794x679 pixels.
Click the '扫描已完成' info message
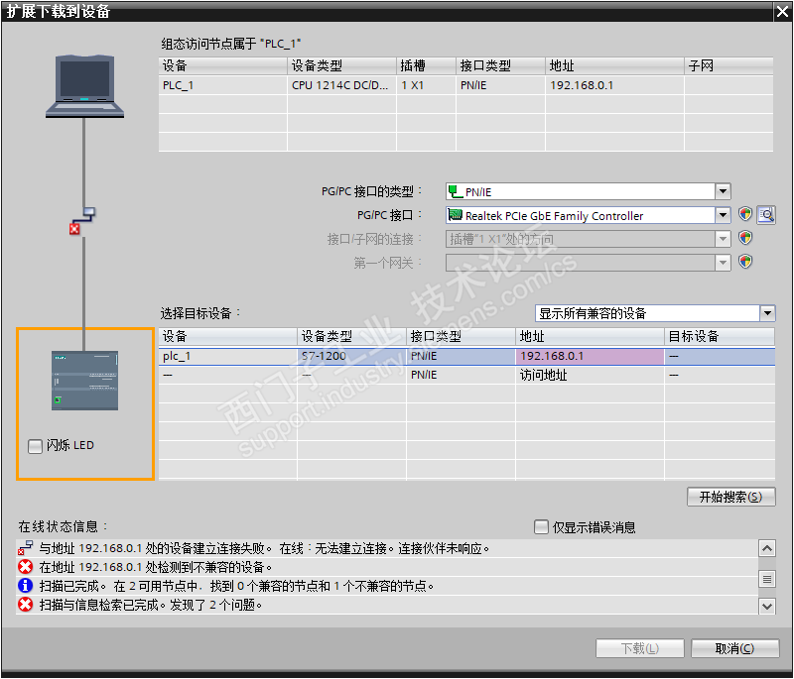tap(236, 586)
